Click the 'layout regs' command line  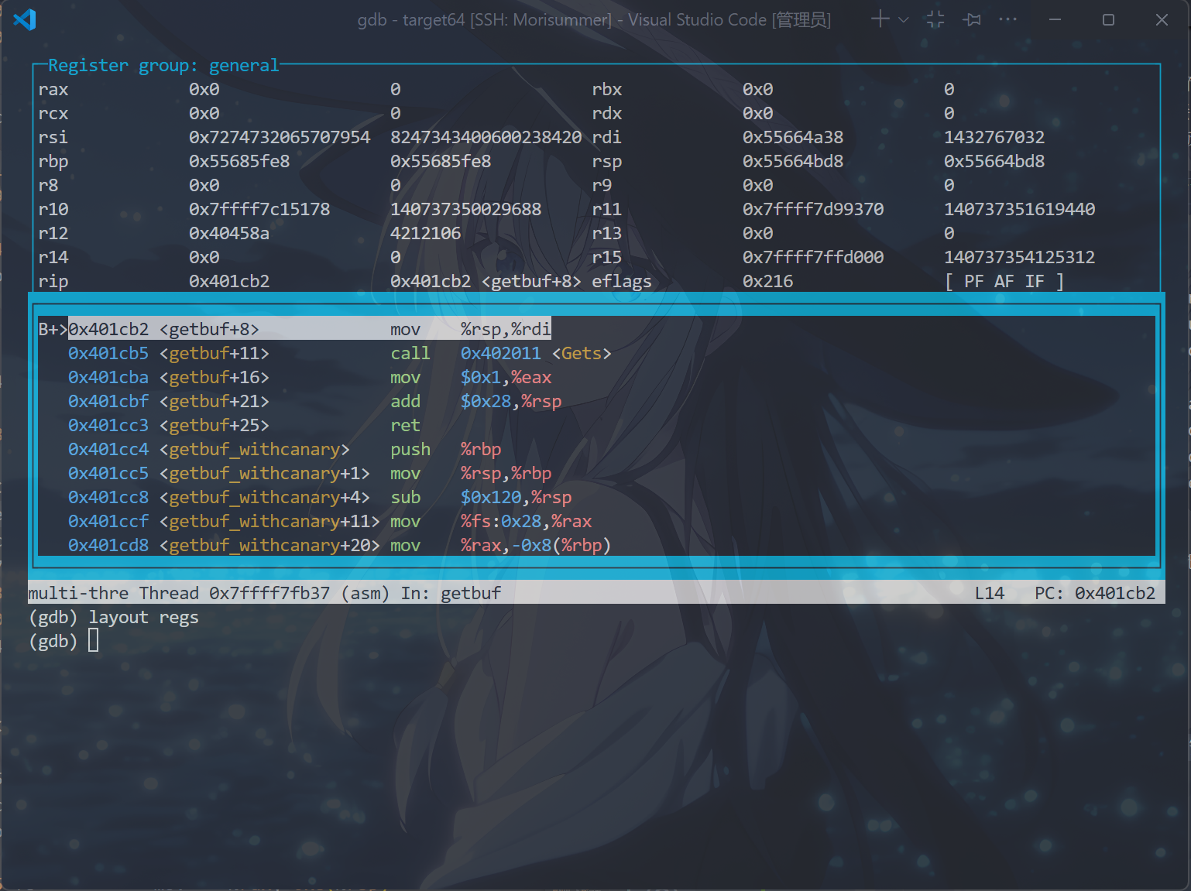[143, 617]
